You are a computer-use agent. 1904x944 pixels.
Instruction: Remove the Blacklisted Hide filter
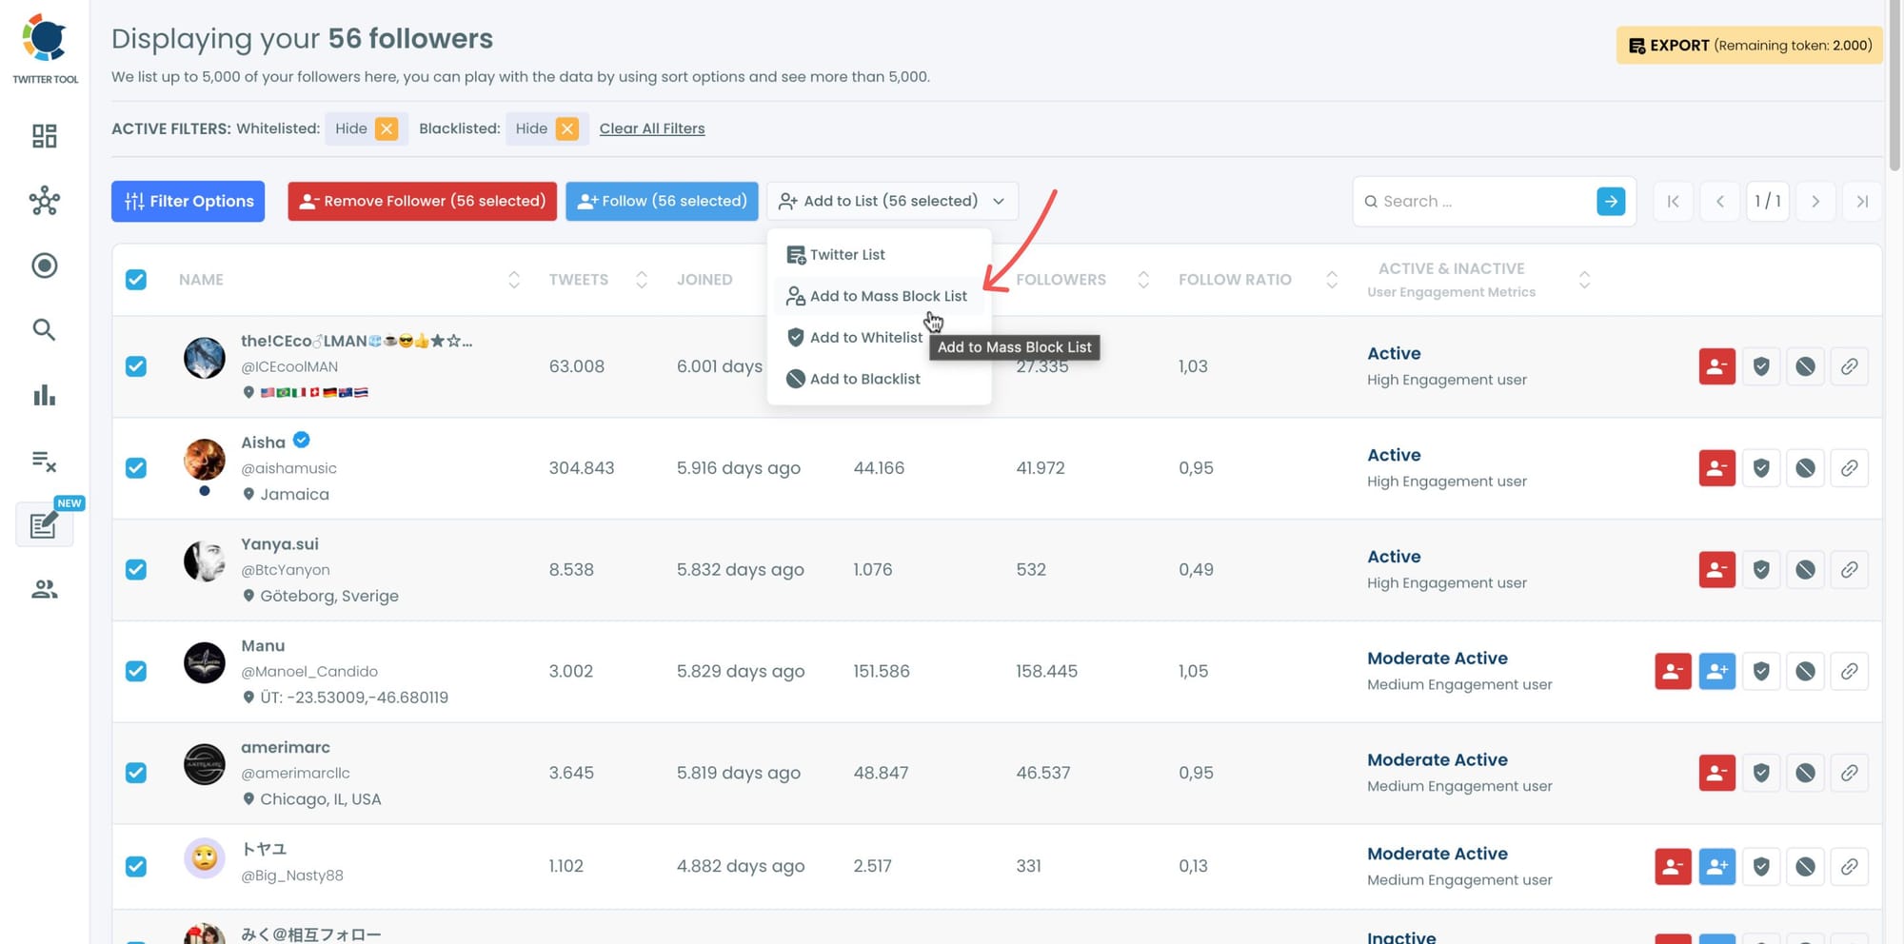tap(567, 128)
